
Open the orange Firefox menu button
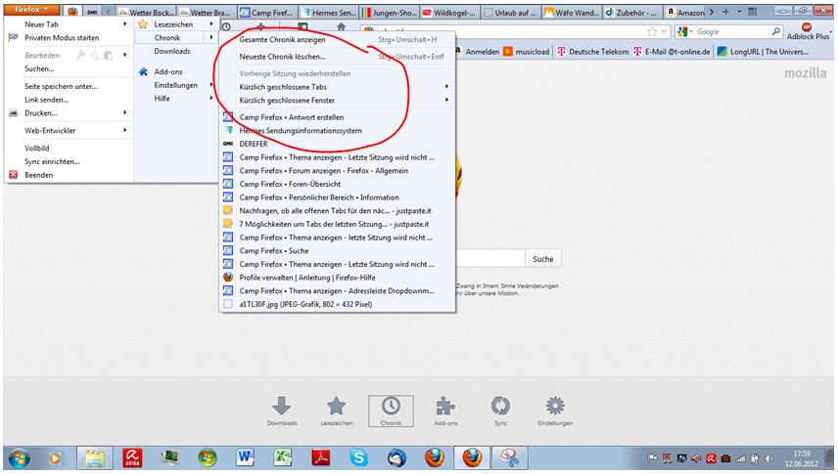coord(31,10)
